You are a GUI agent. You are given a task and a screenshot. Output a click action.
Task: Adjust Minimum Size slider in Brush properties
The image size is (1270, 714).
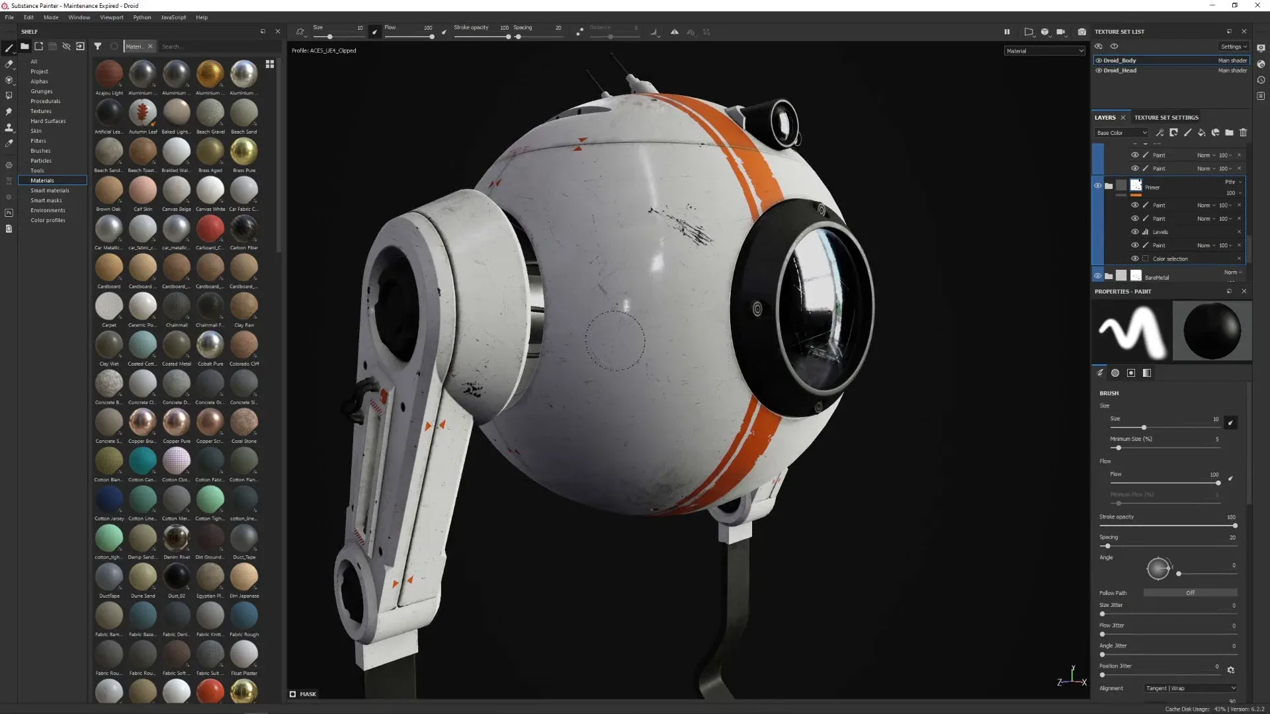click(1165, 448)
